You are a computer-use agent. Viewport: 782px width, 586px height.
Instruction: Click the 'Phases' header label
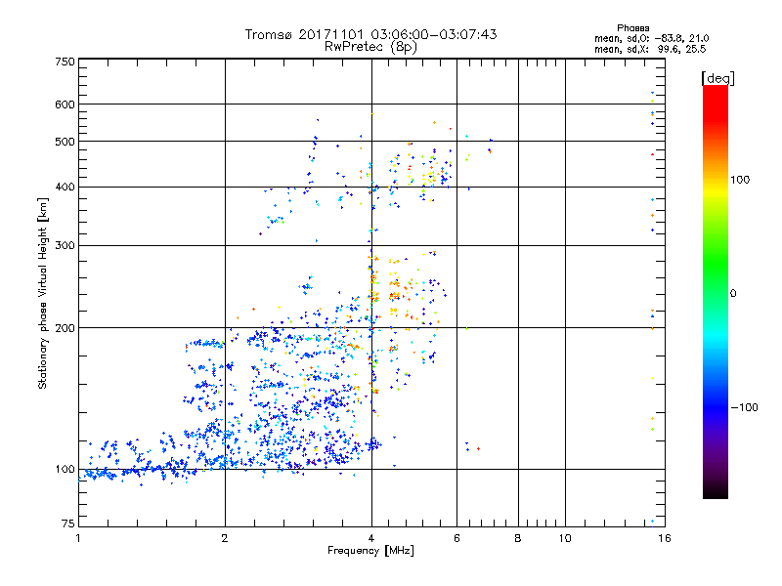(x=632, y=28)
